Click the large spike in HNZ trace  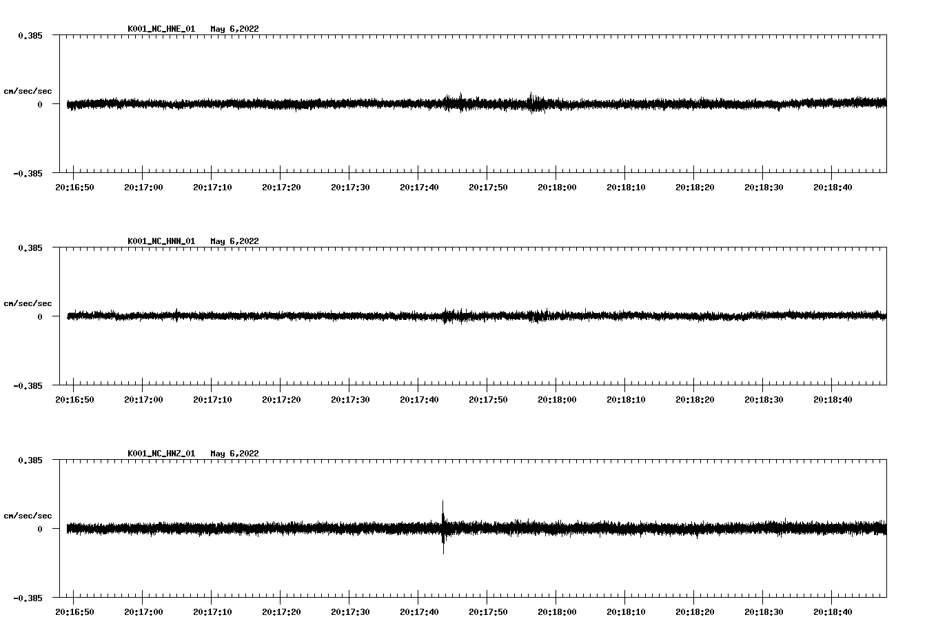443,527
